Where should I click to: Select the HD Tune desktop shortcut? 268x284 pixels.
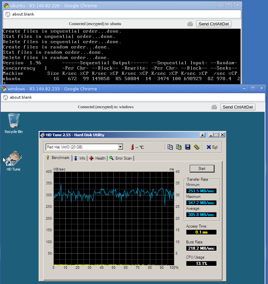point(14,161)
